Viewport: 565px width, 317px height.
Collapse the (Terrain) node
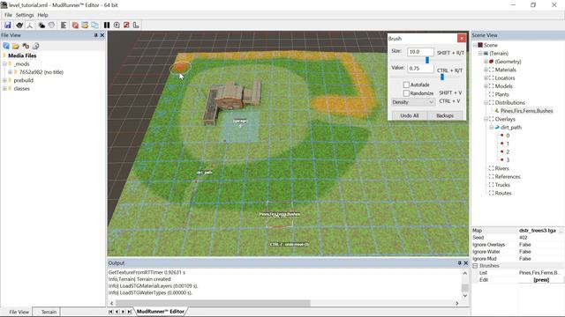point(480,53)
